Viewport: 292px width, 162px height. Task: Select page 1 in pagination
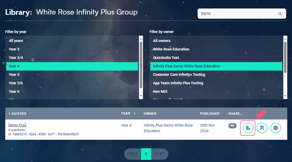click(x=146, y=154)
